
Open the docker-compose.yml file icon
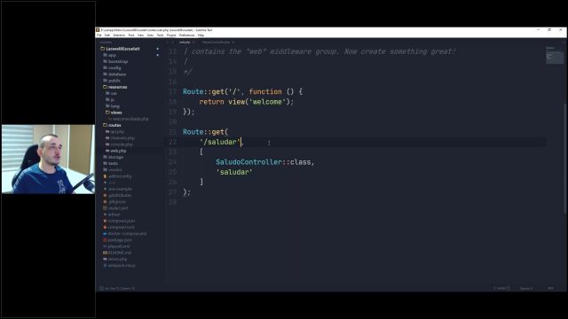pyautogui.click(x=105, y=234)
